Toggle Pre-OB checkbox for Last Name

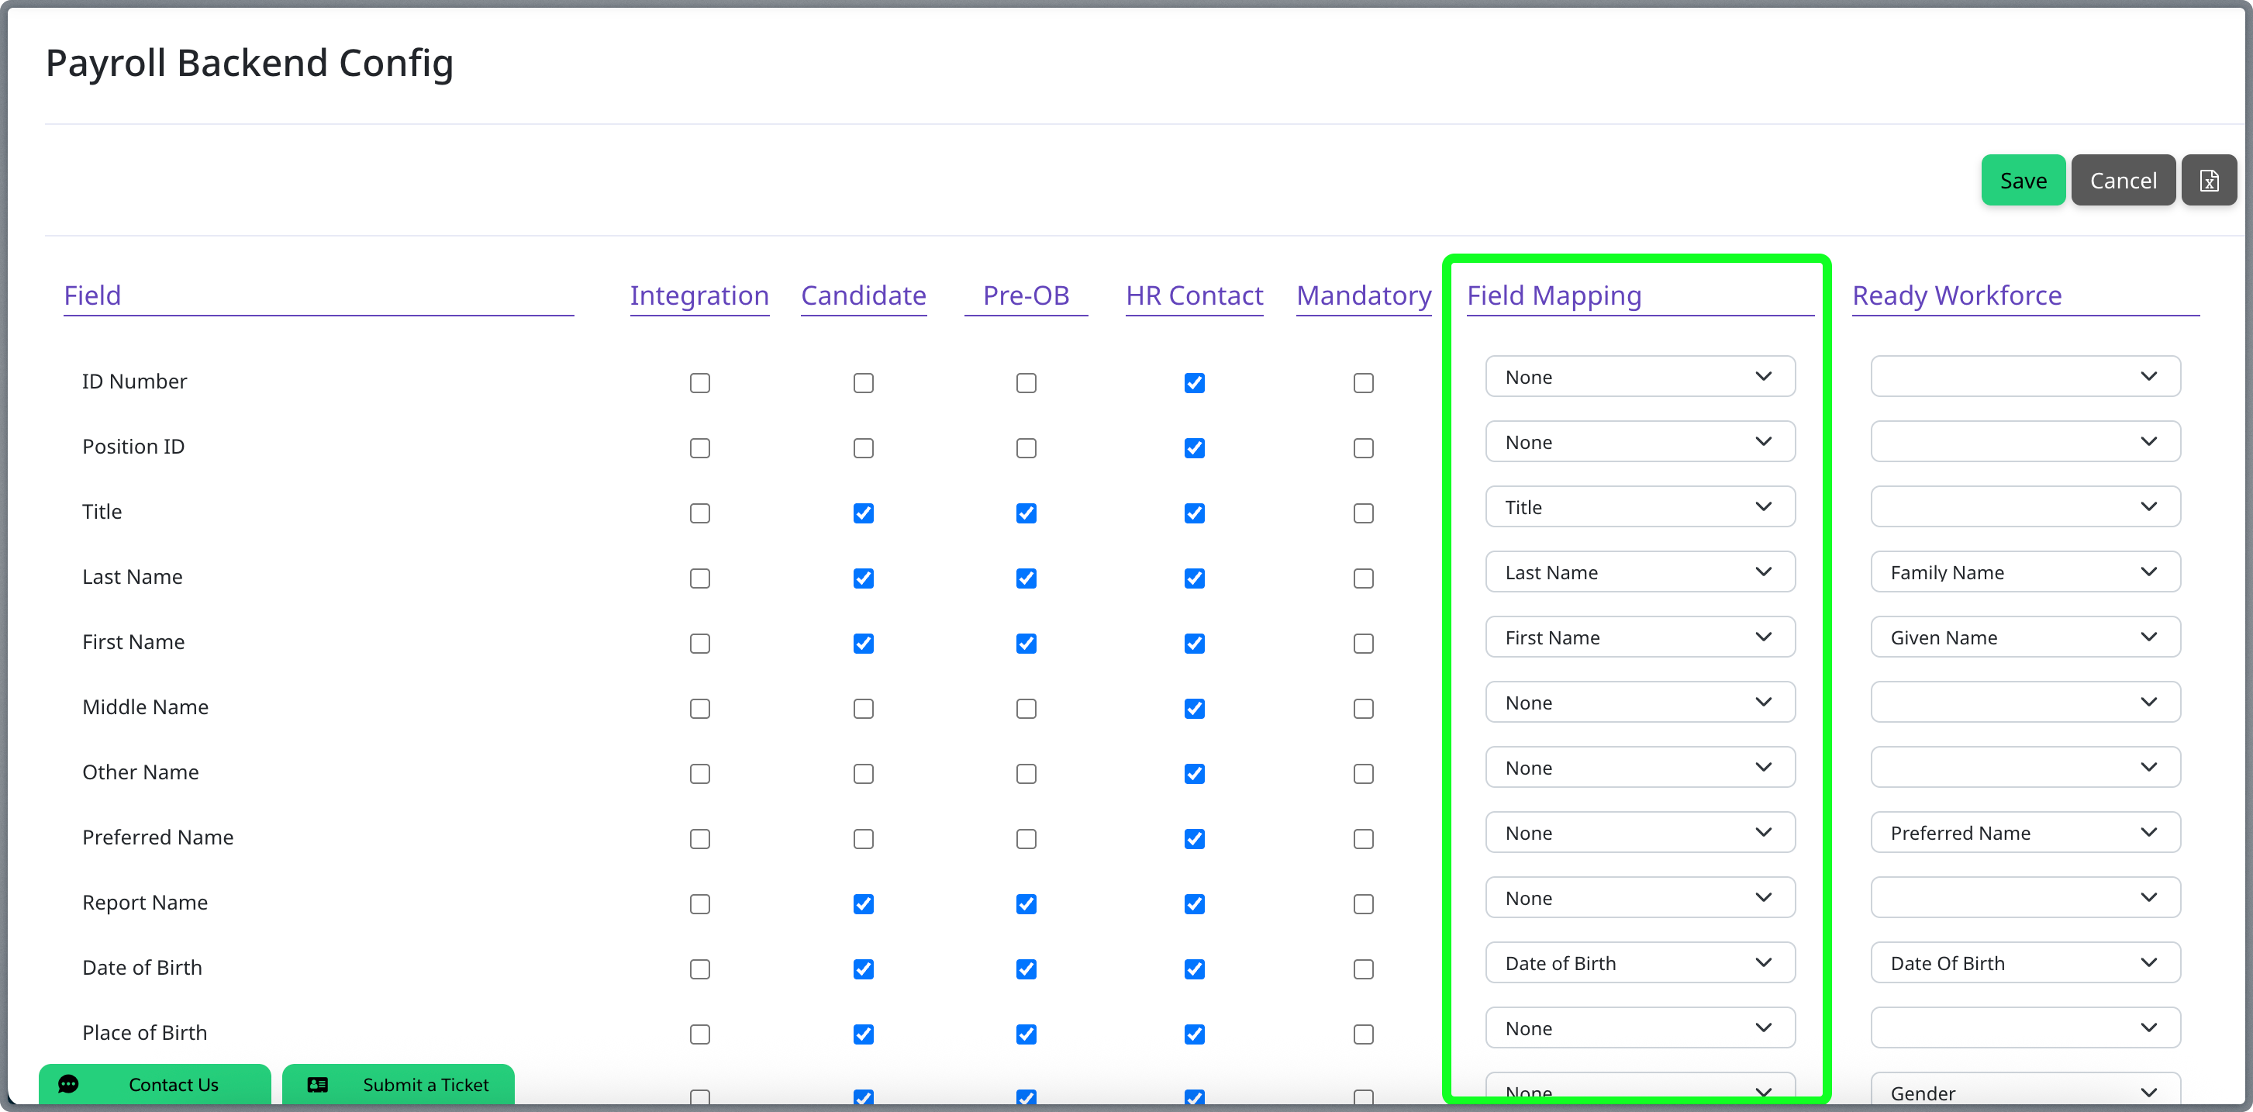1026,578
